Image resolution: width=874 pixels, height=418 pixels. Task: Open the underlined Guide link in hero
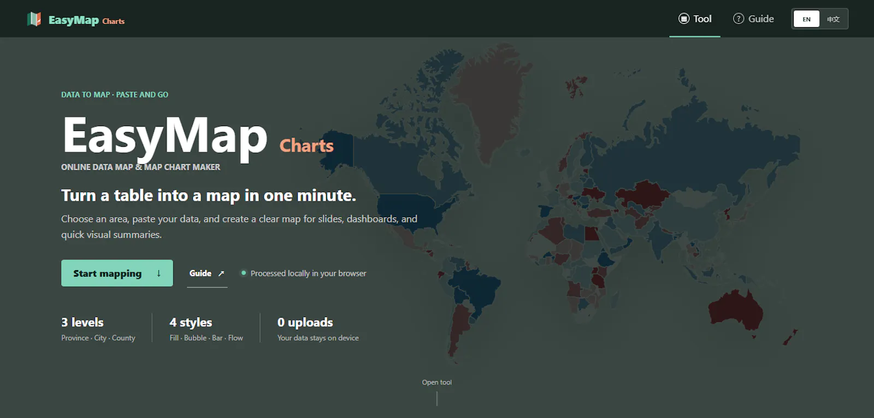207,273
